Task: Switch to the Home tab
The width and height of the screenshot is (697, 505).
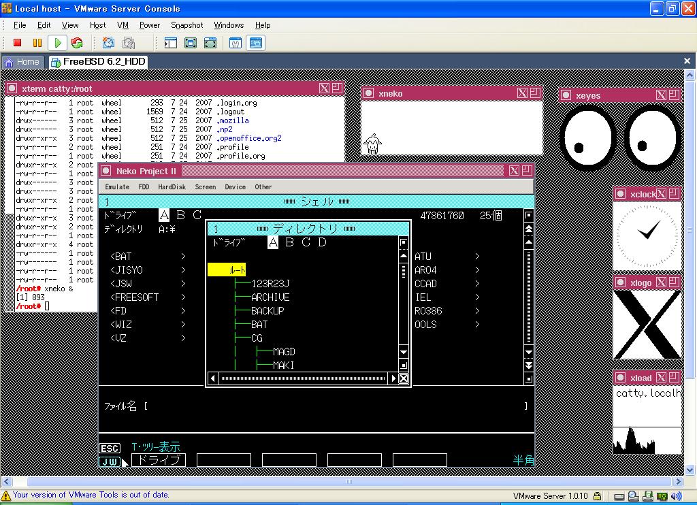Action: point(22,62)
